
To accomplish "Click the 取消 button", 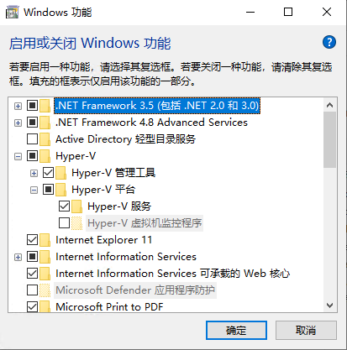I will click(306, 331).
